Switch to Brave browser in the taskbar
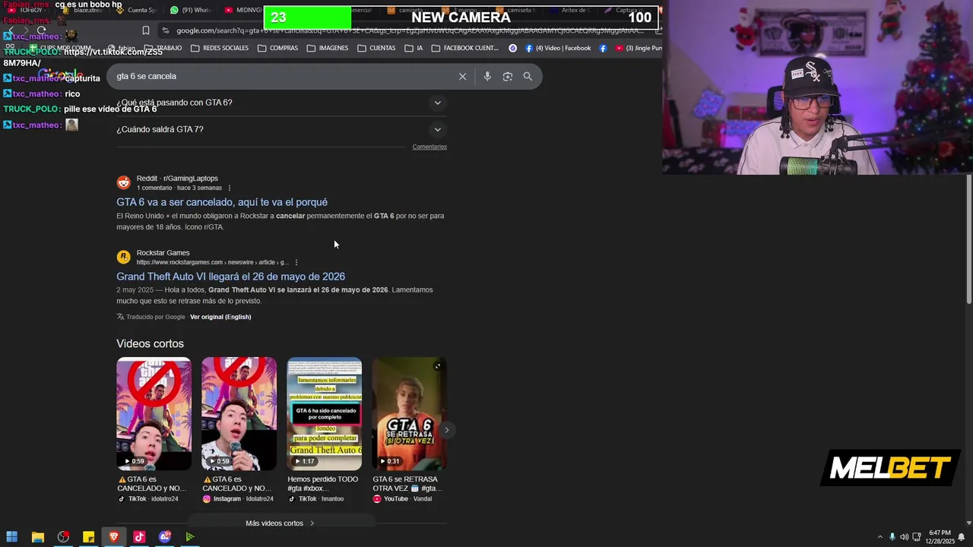The image size is (973, 547). pos(114,537)
